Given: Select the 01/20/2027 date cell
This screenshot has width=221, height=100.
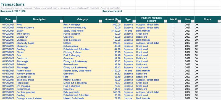Looking at the screenshot, I should 8,80.
